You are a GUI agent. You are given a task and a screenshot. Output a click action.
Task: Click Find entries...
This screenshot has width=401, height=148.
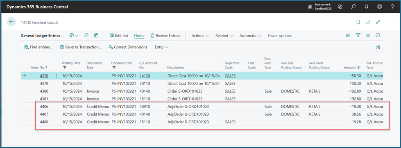click(39, 47)
